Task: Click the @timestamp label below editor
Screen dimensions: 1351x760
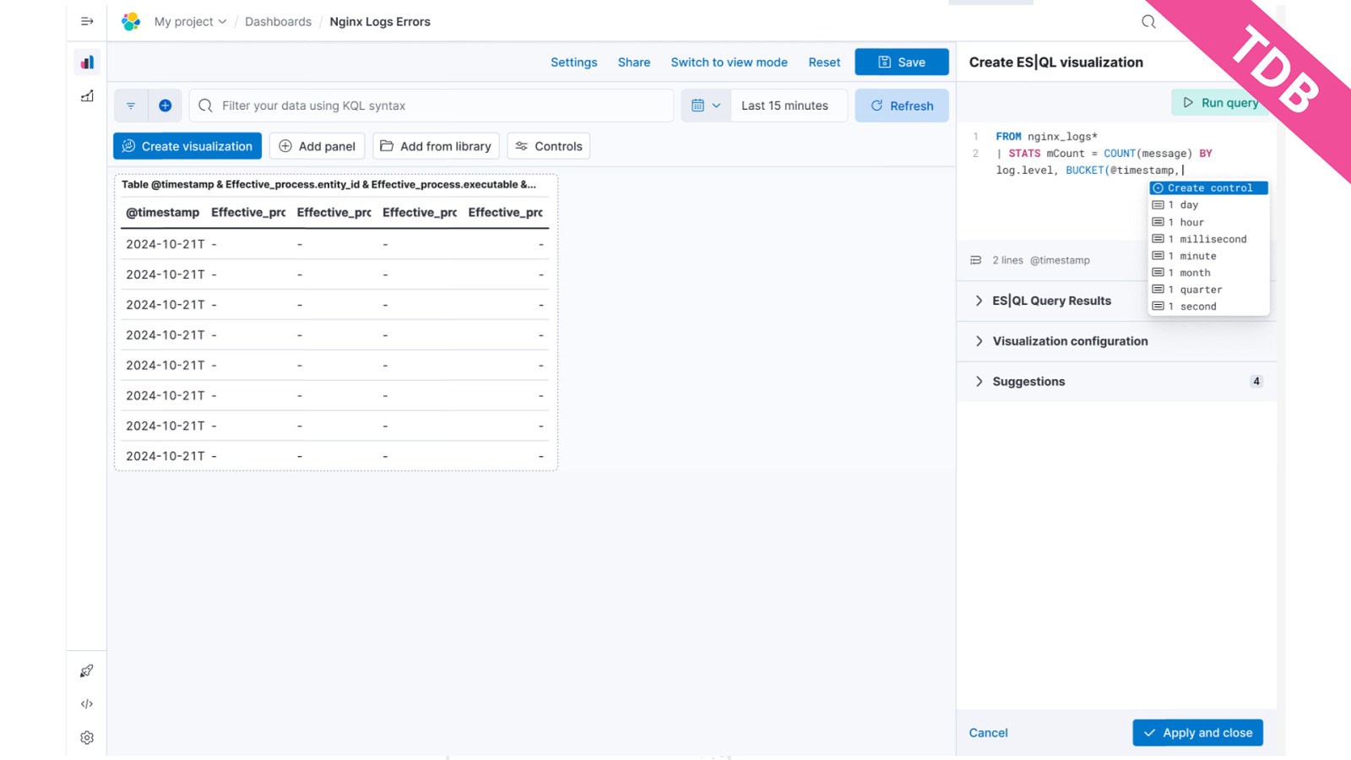Action: 1060,260
